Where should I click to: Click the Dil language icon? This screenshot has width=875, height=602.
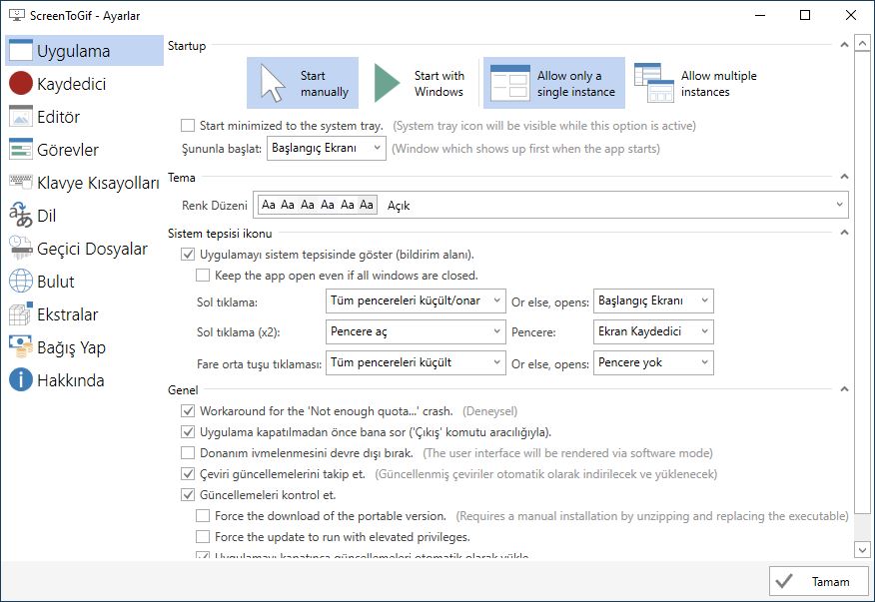tap(21, 215)
